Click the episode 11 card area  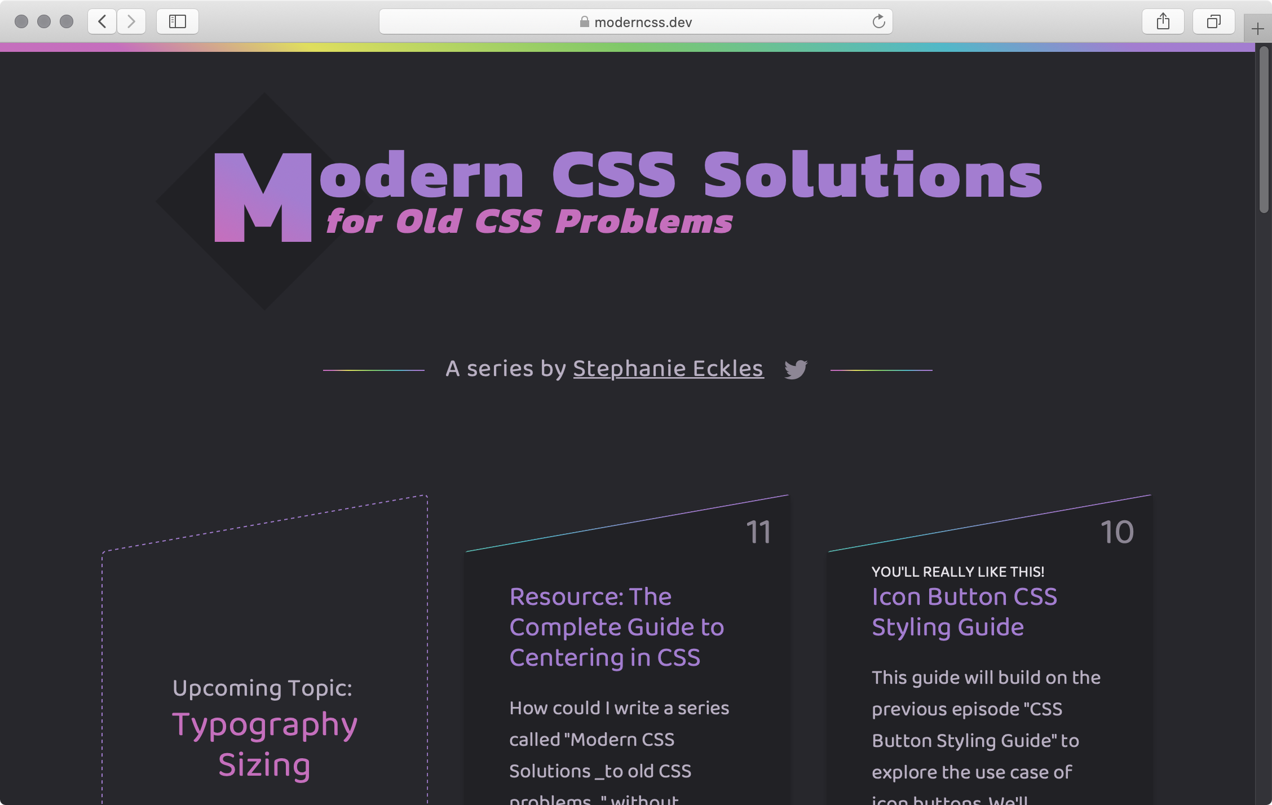(x=627, y=649)
